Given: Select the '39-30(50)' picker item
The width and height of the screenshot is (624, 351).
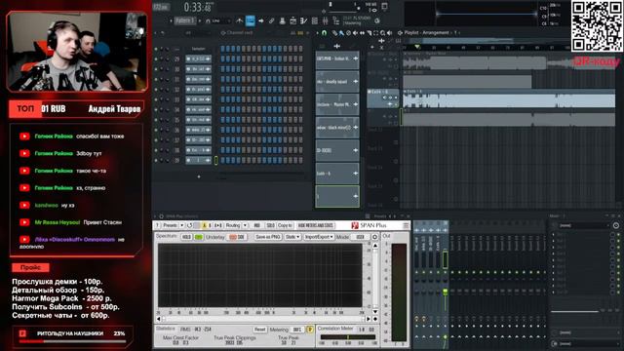Looking at the screenshot, I should click(337, 150).
